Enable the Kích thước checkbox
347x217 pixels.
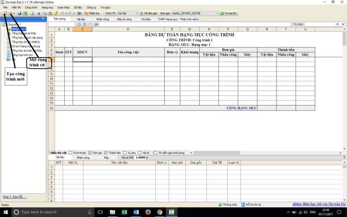click(70, 153)
